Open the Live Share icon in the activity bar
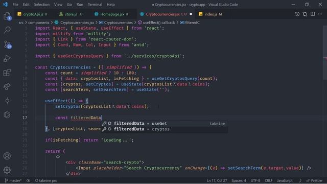The image size is (327, 184). 7,86
